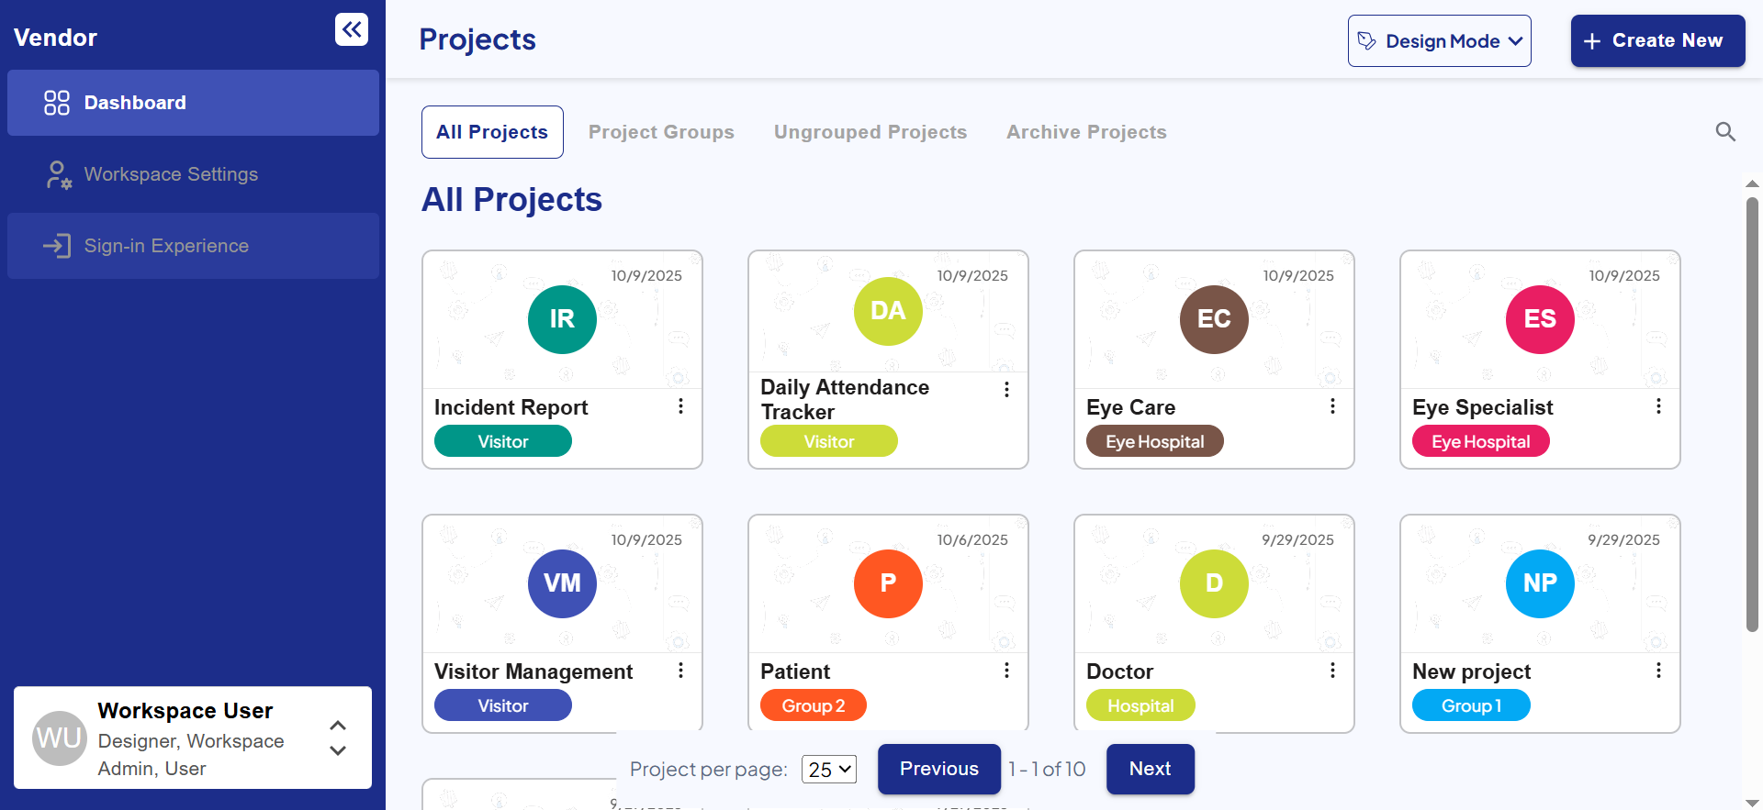Open New project options menu
Viewport: 1763px width, 810px height.
click(x=1658, y=671)
